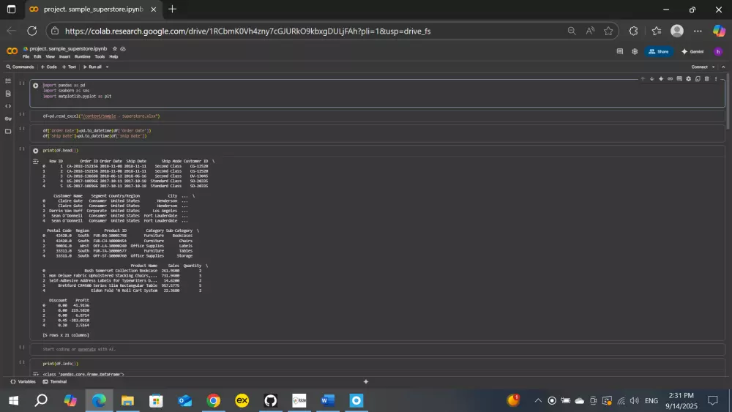Click the floating Gemini sparkle at bottom

click(366, 382)
